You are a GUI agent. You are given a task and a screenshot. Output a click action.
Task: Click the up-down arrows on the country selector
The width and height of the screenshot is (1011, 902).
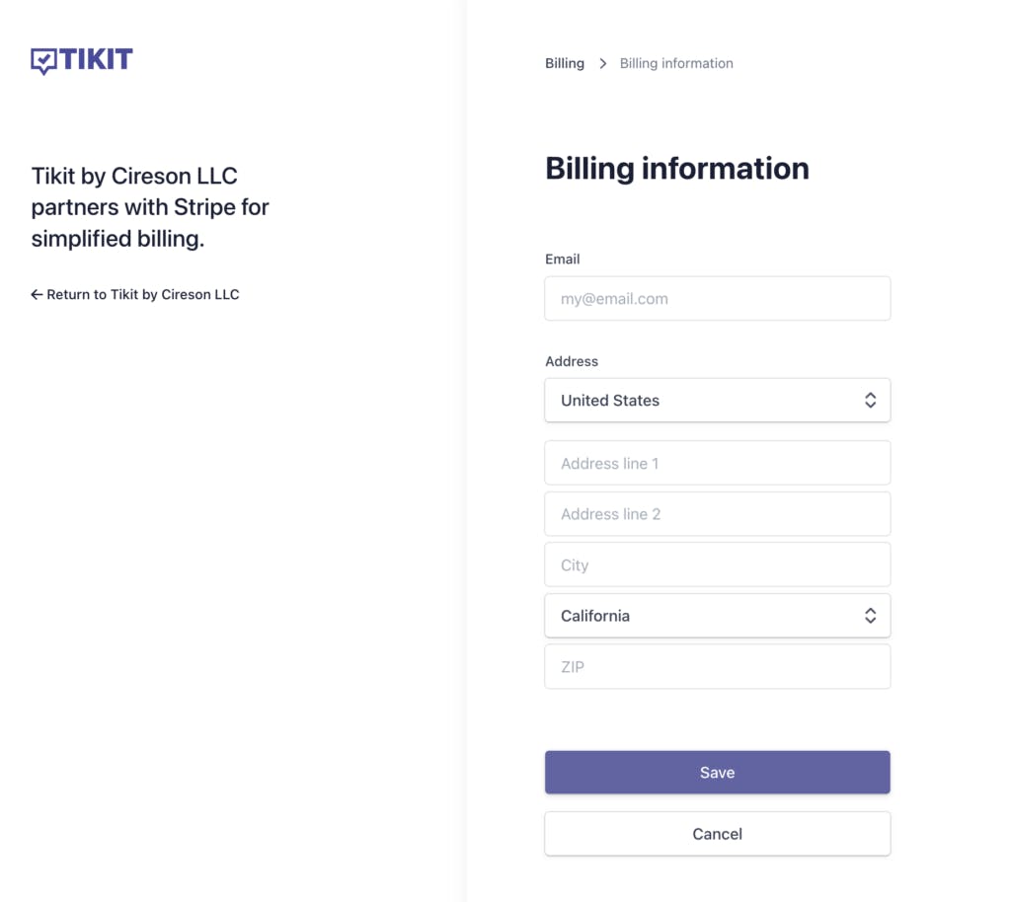tap(870, 400)
